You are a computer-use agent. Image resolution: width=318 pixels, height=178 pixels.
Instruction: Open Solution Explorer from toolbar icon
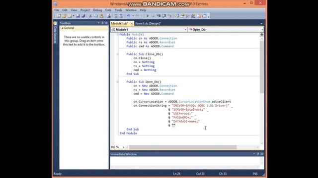[177, 16]
